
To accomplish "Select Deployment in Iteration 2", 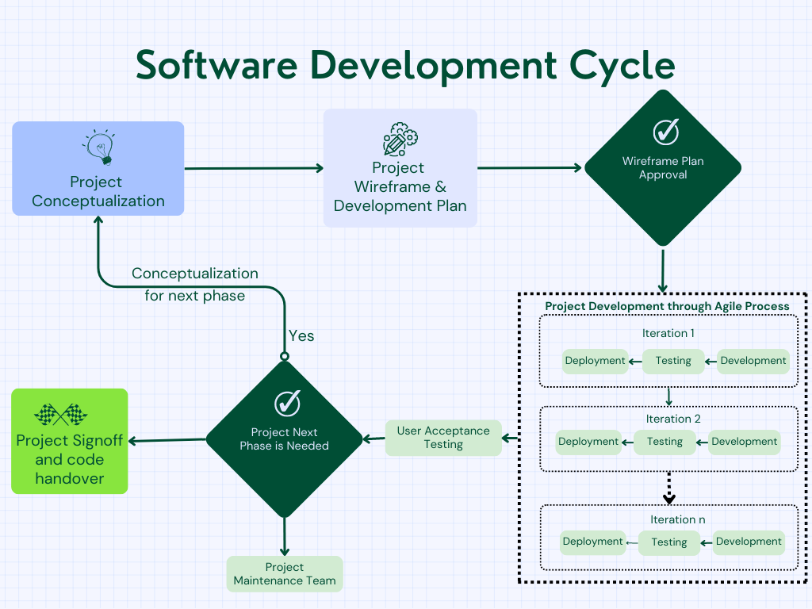I will tap(588, 442).
